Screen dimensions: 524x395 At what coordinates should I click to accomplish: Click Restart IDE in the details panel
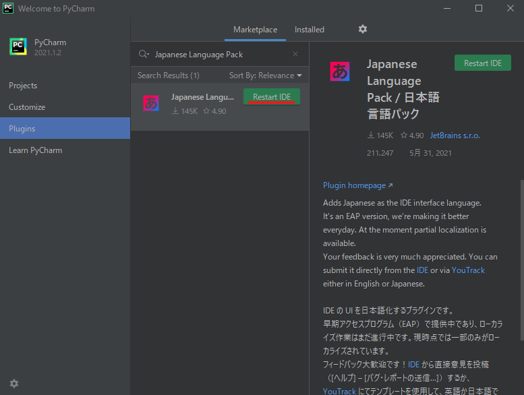[483, 63]
